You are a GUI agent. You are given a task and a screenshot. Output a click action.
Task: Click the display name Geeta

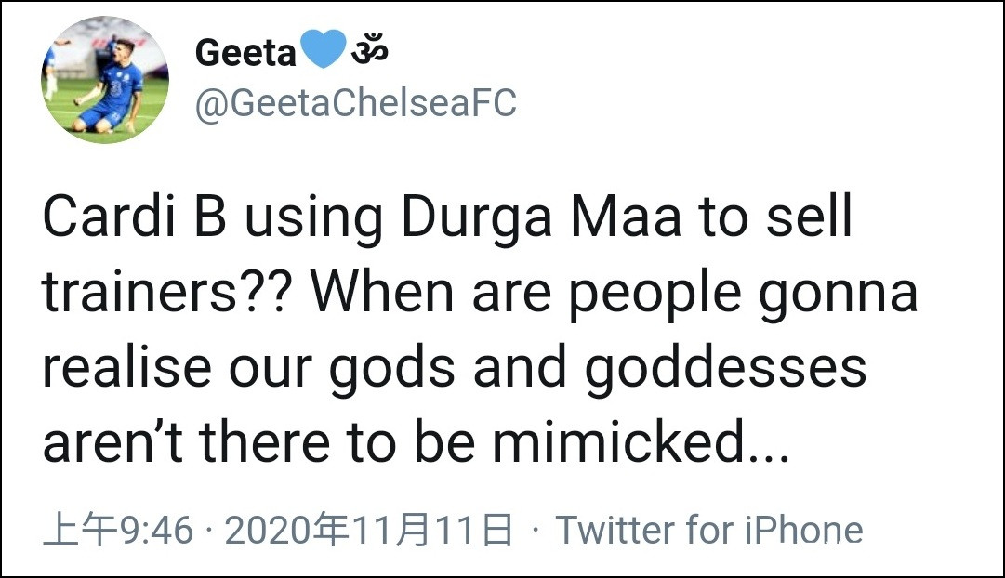pos(245,54)
